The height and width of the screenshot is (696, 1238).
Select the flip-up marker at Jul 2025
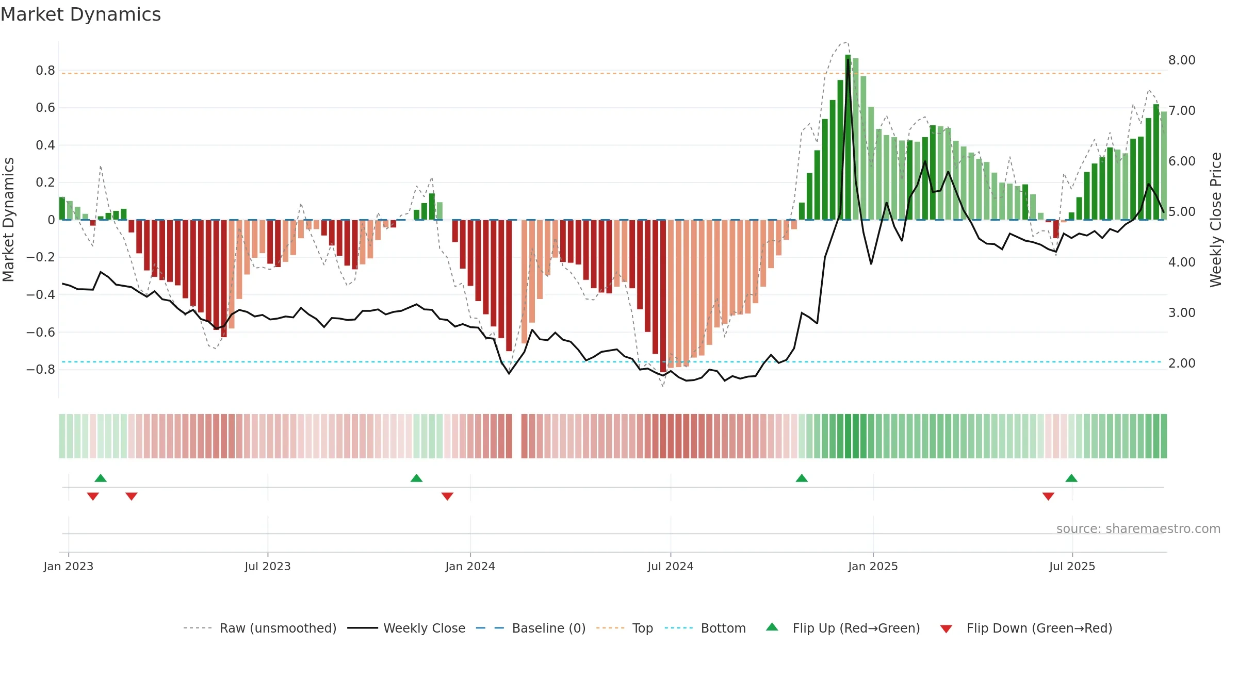click(1071, 478)
